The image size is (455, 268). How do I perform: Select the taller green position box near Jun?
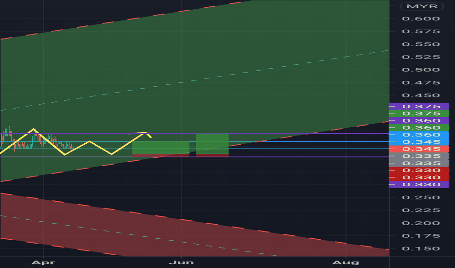click(212, 144)
